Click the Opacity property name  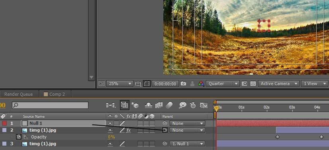tap(39, 137)
